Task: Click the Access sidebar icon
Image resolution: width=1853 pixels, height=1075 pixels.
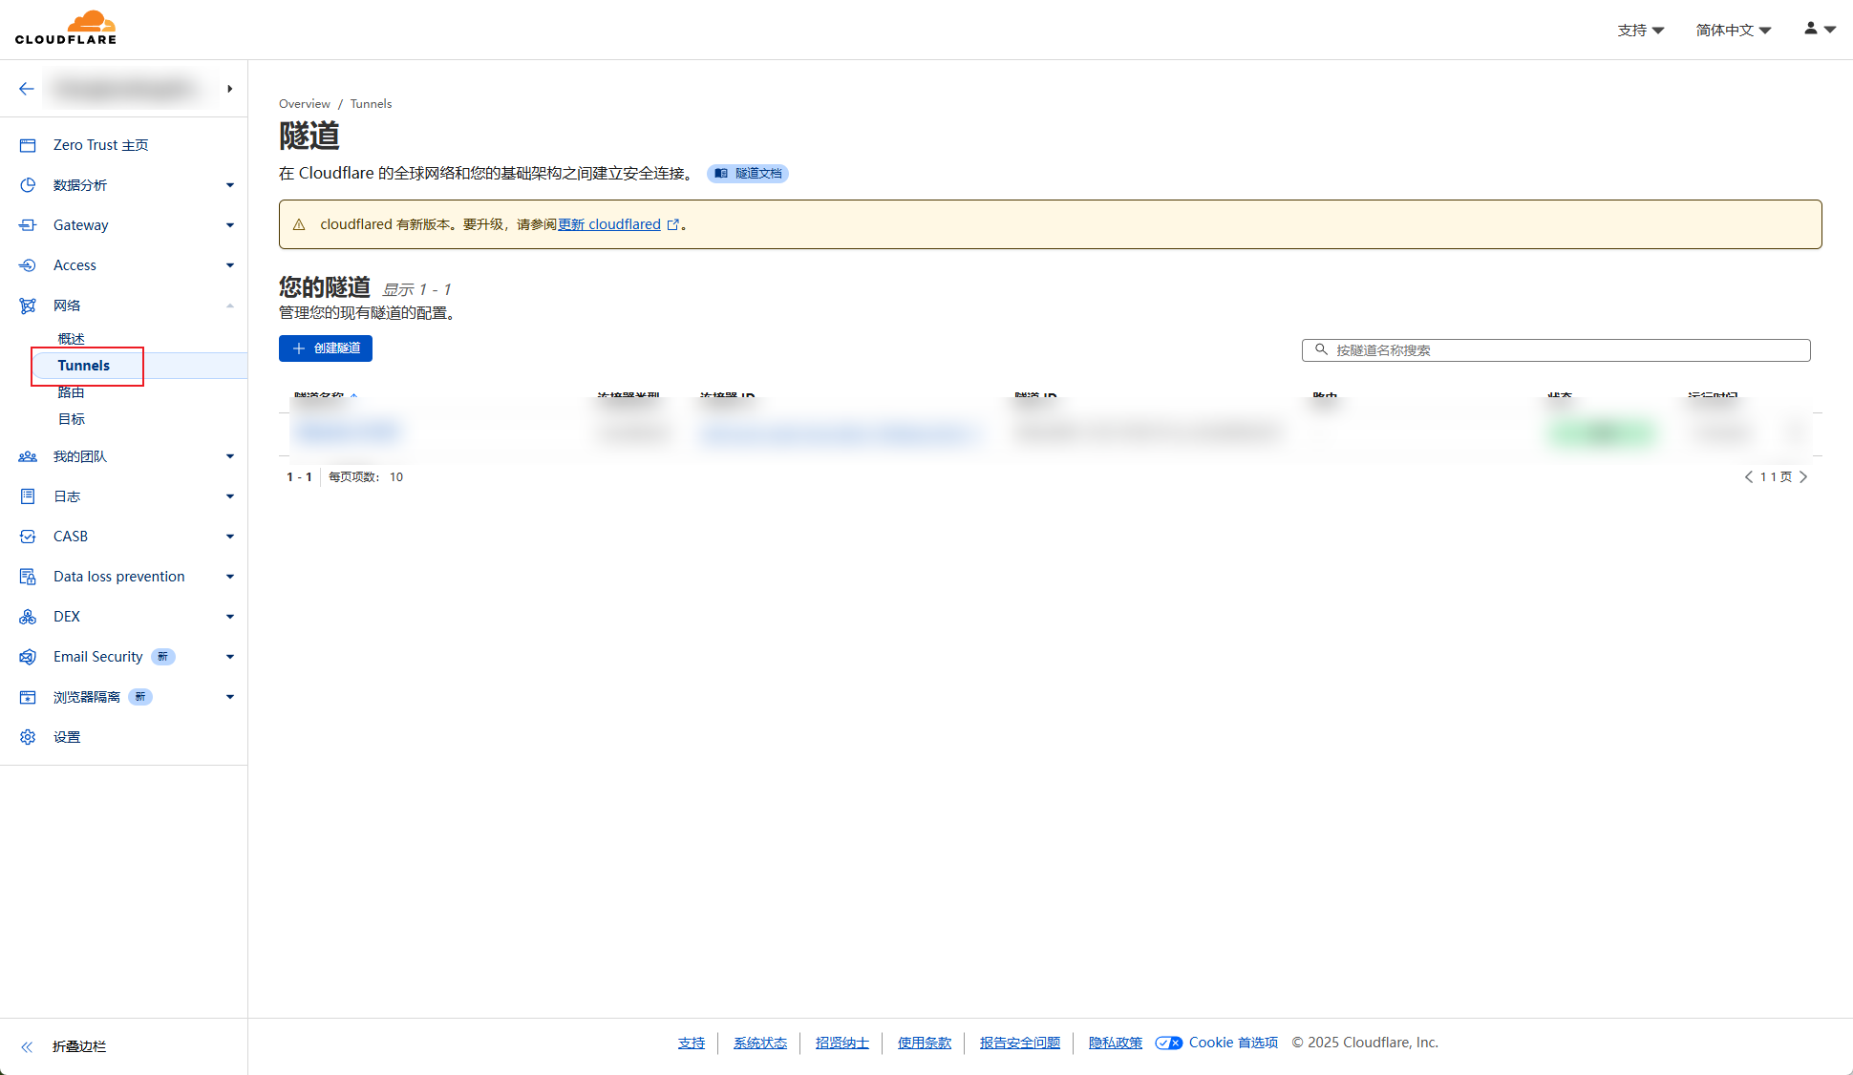Action: (x=28, y=265)
